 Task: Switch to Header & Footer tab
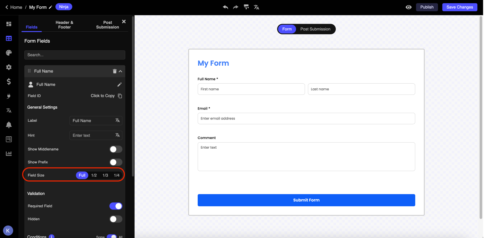pos(64,25)
